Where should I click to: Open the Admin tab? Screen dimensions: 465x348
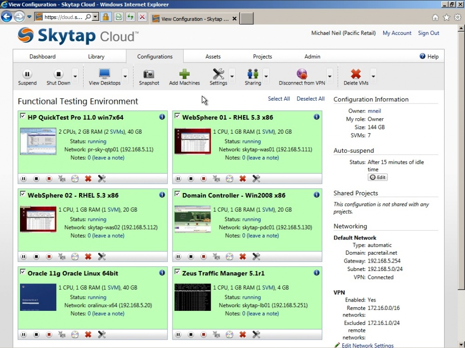(312, 56)
